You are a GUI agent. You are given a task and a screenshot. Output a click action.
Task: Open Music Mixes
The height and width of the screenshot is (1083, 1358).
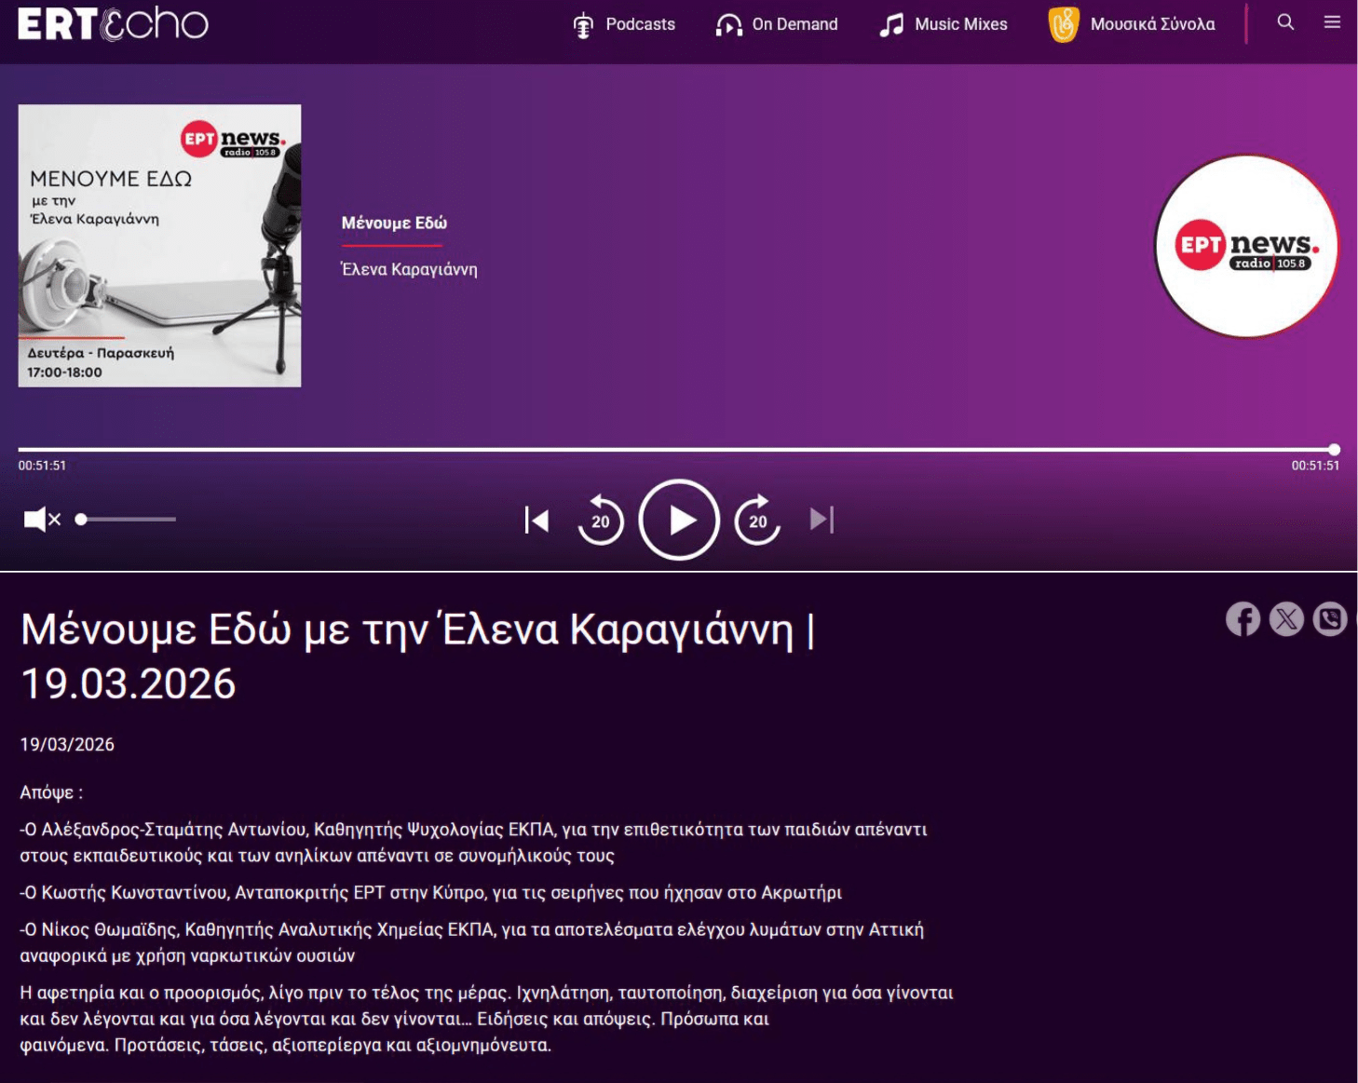[944, 24]
